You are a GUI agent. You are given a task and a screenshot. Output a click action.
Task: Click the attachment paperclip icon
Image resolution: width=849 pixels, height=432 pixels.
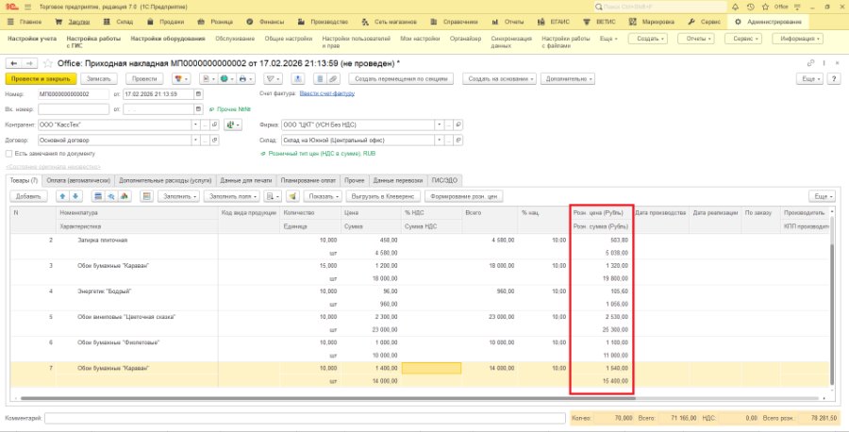[x=333, y=79]
